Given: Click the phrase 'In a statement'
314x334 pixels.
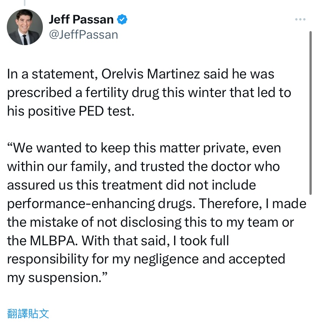Looking at the screenshot, I should [51, 74].
